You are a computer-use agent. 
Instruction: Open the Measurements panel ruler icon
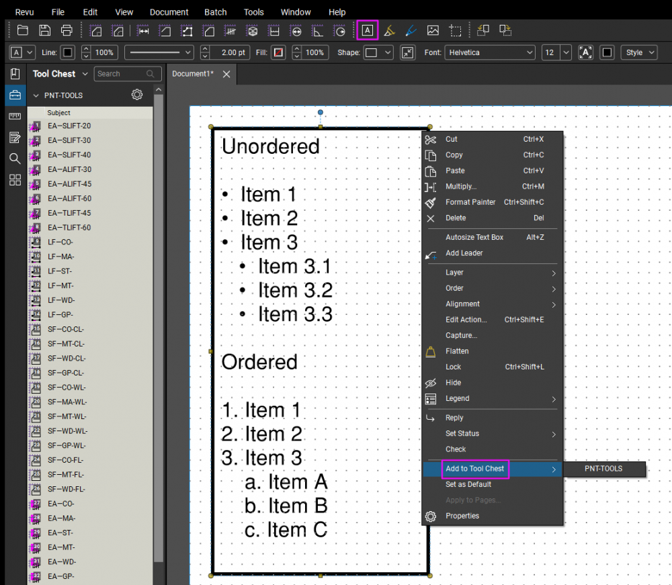point(15,116)
